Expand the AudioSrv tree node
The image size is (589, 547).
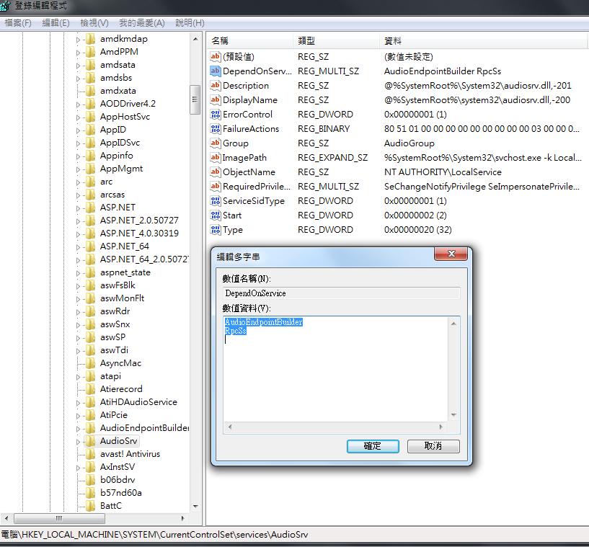(x=78, y=442)
